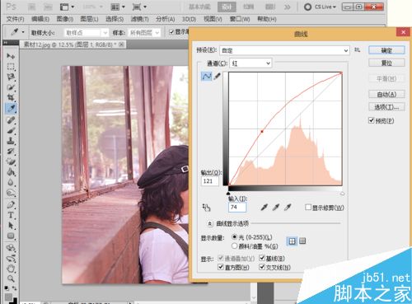Image resolution: width=412 pixels, height=304 pixels.
Task: Select the Lasso tool
Action: click(x=11, y=77)
